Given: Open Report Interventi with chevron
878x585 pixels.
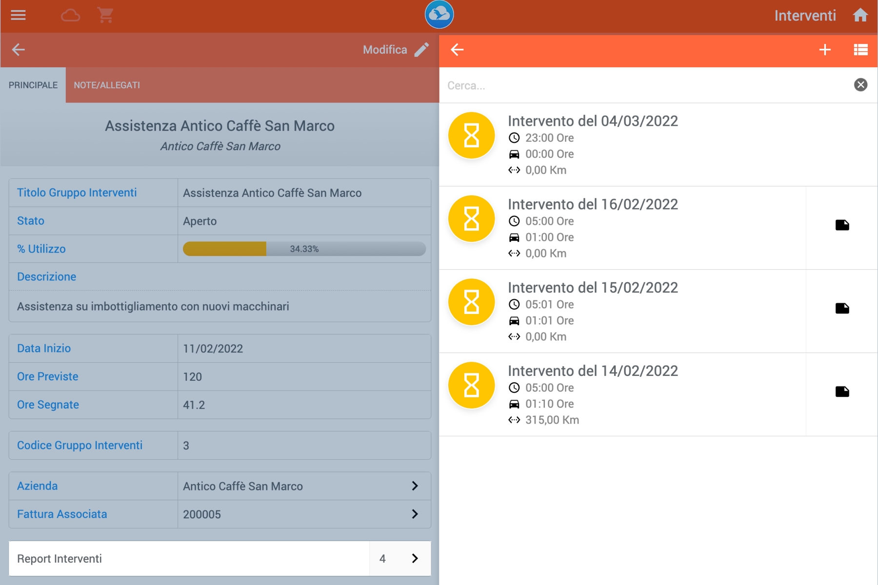Looking at the screenshot, I should coord(415,559).
